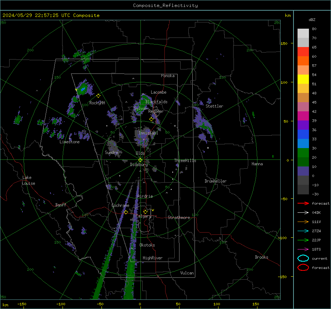This screenshot has height=309, width=331.
Task: Click the Calgary city label
Action: click(143, 216)
